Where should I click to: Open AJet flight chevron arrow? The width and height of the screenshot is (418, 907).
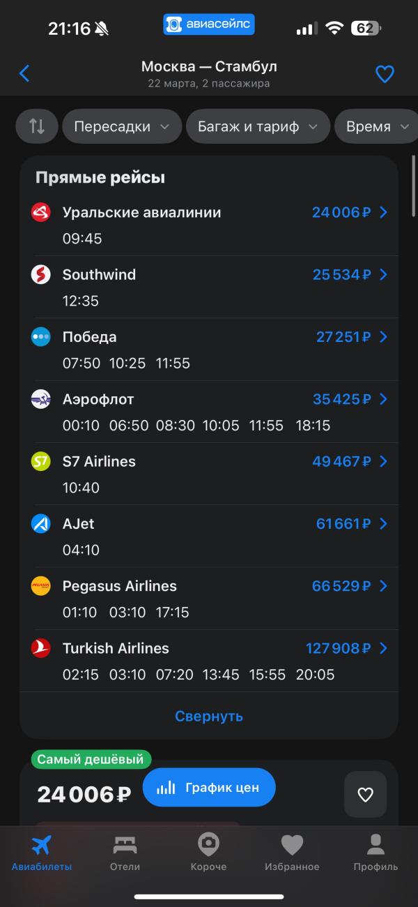(x=383, y=523)
